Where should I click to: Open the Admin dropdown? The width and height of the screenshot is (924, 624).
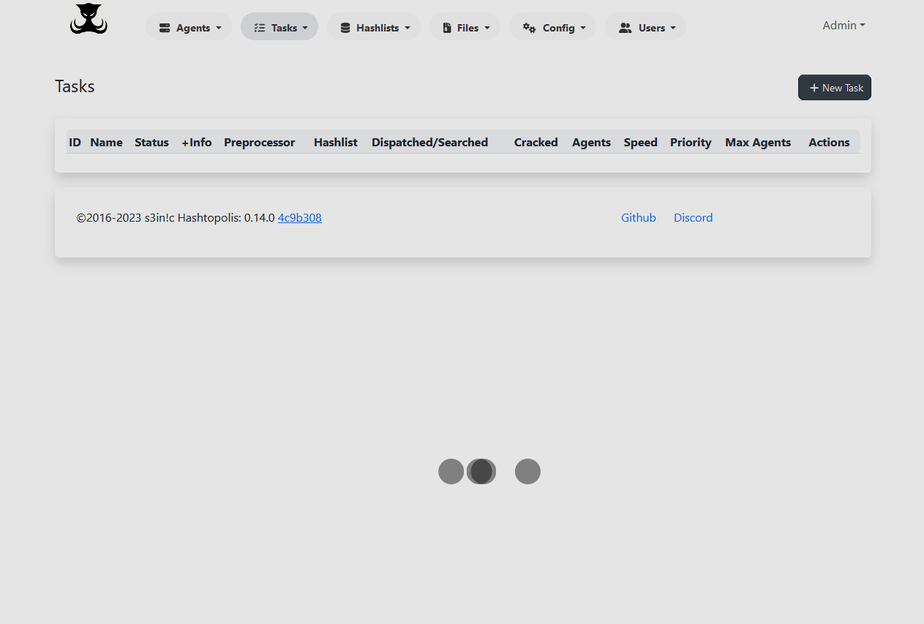point(843,25)
